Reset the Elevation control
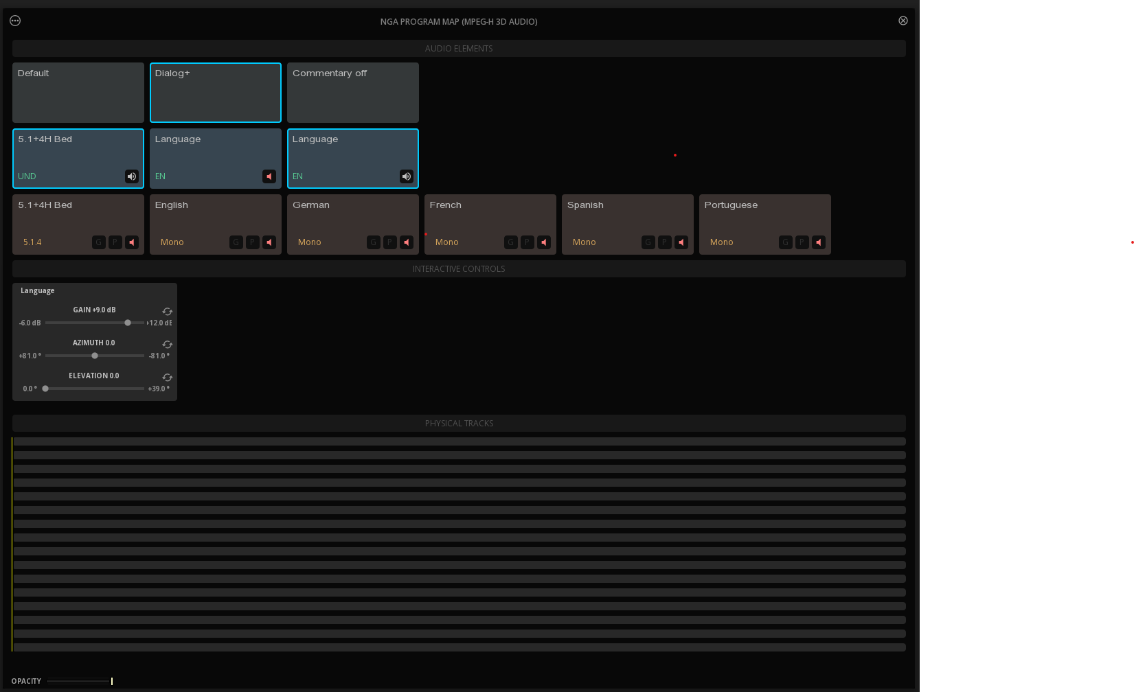 pos(167,378)
